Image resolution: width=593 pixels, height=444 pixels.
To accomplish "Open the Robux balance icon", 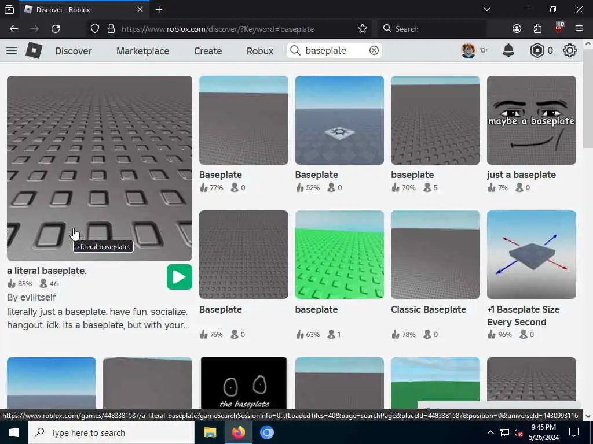I will (x=537, y=50).
